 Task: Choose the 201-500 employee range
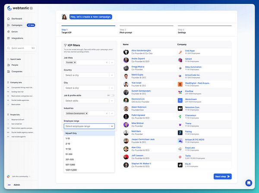click(89, 159)
